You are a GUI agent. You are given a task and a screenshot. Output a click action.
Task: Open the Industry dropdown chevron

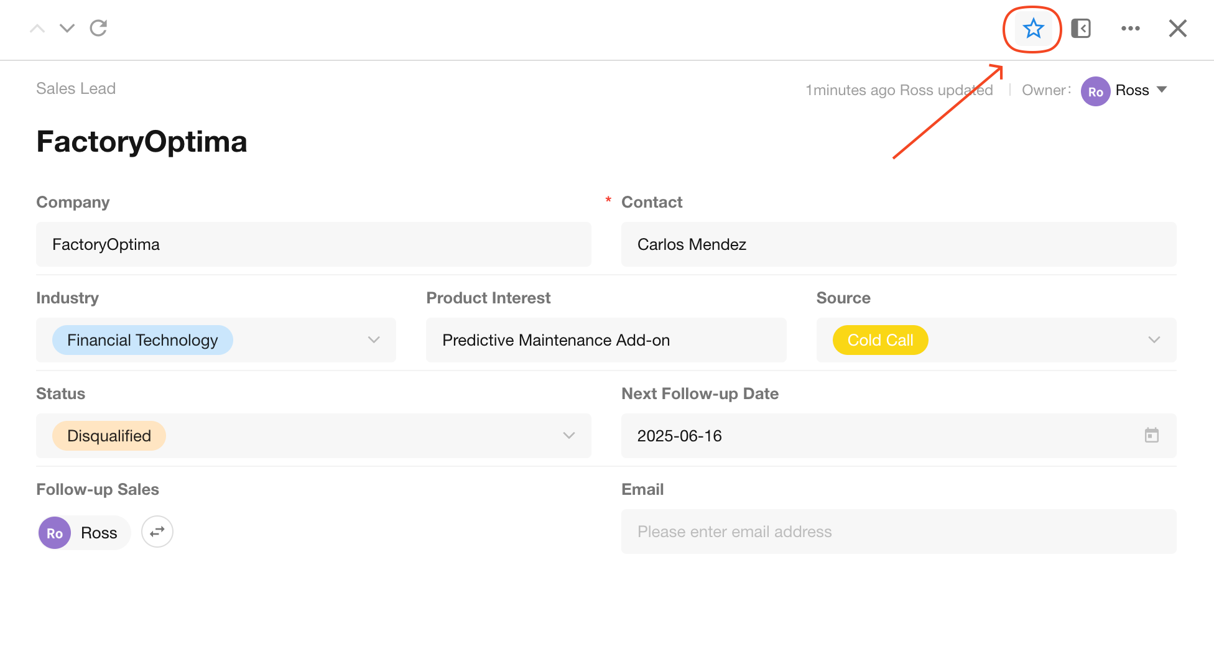(373, 340)
